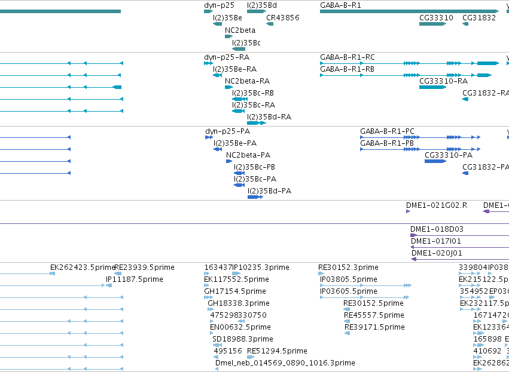Select feature DME1-021G02.R
Viewport: 509px width, 372px height.
[437, 205]
